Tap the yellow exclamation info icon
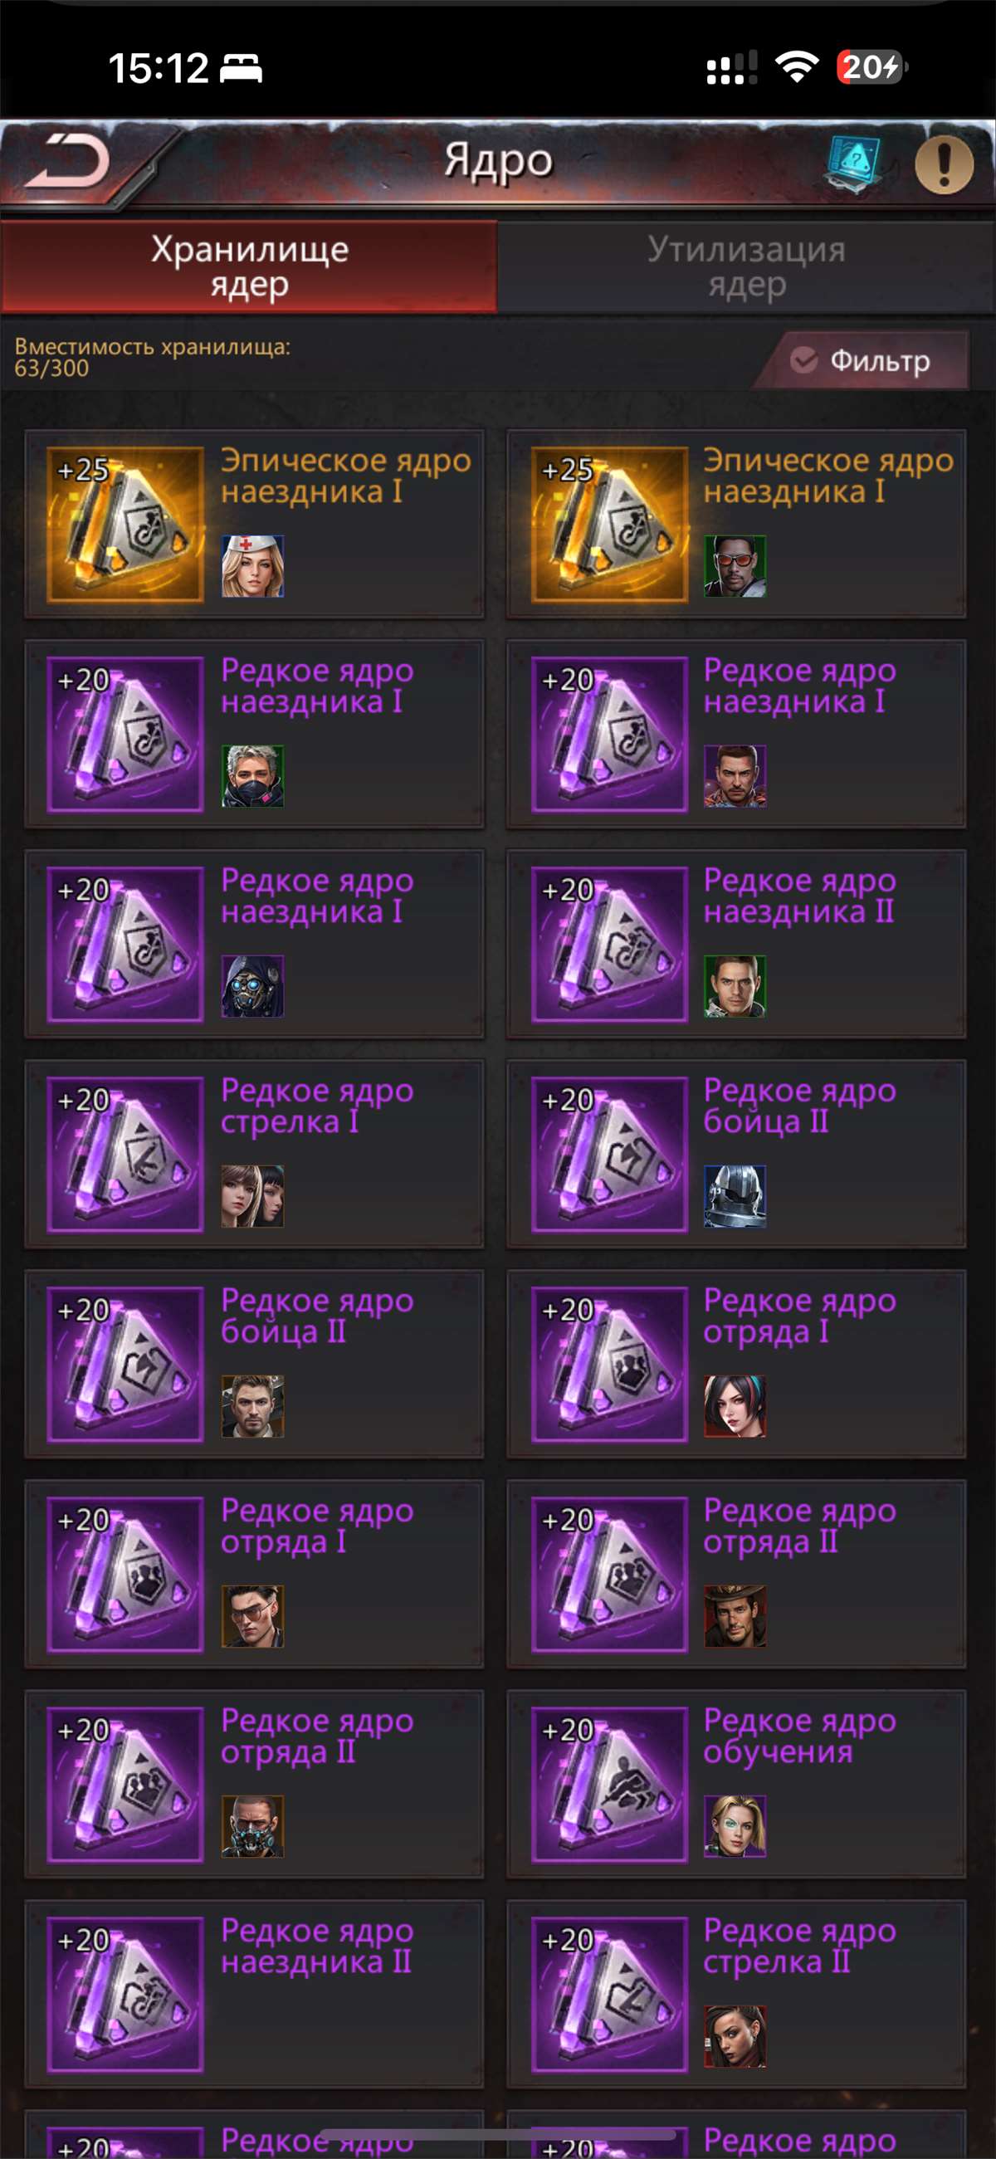This screenshot has height=2159, width=996. pyautogui.click(x=944, y=164)
